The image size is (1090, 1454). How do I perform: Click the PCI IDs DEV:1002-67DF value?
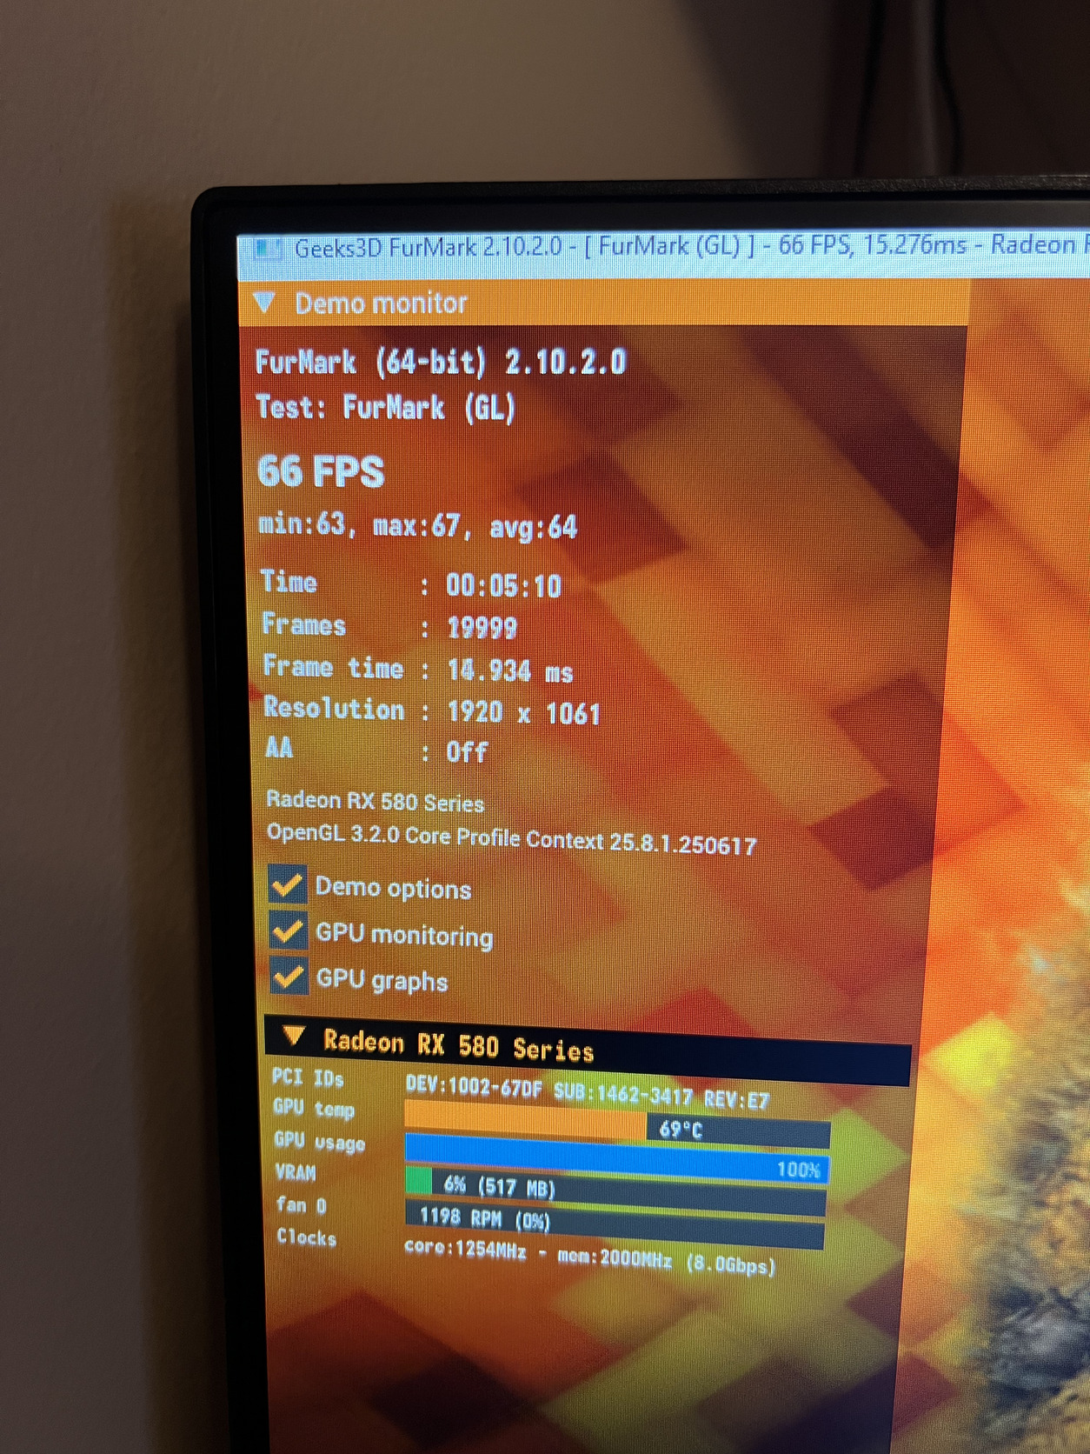pyautogui.click(x=588, y=1093)
